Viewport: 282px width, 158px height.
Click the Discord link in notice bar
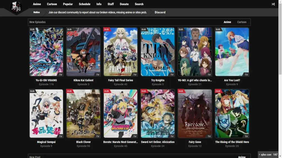[160, 12]
